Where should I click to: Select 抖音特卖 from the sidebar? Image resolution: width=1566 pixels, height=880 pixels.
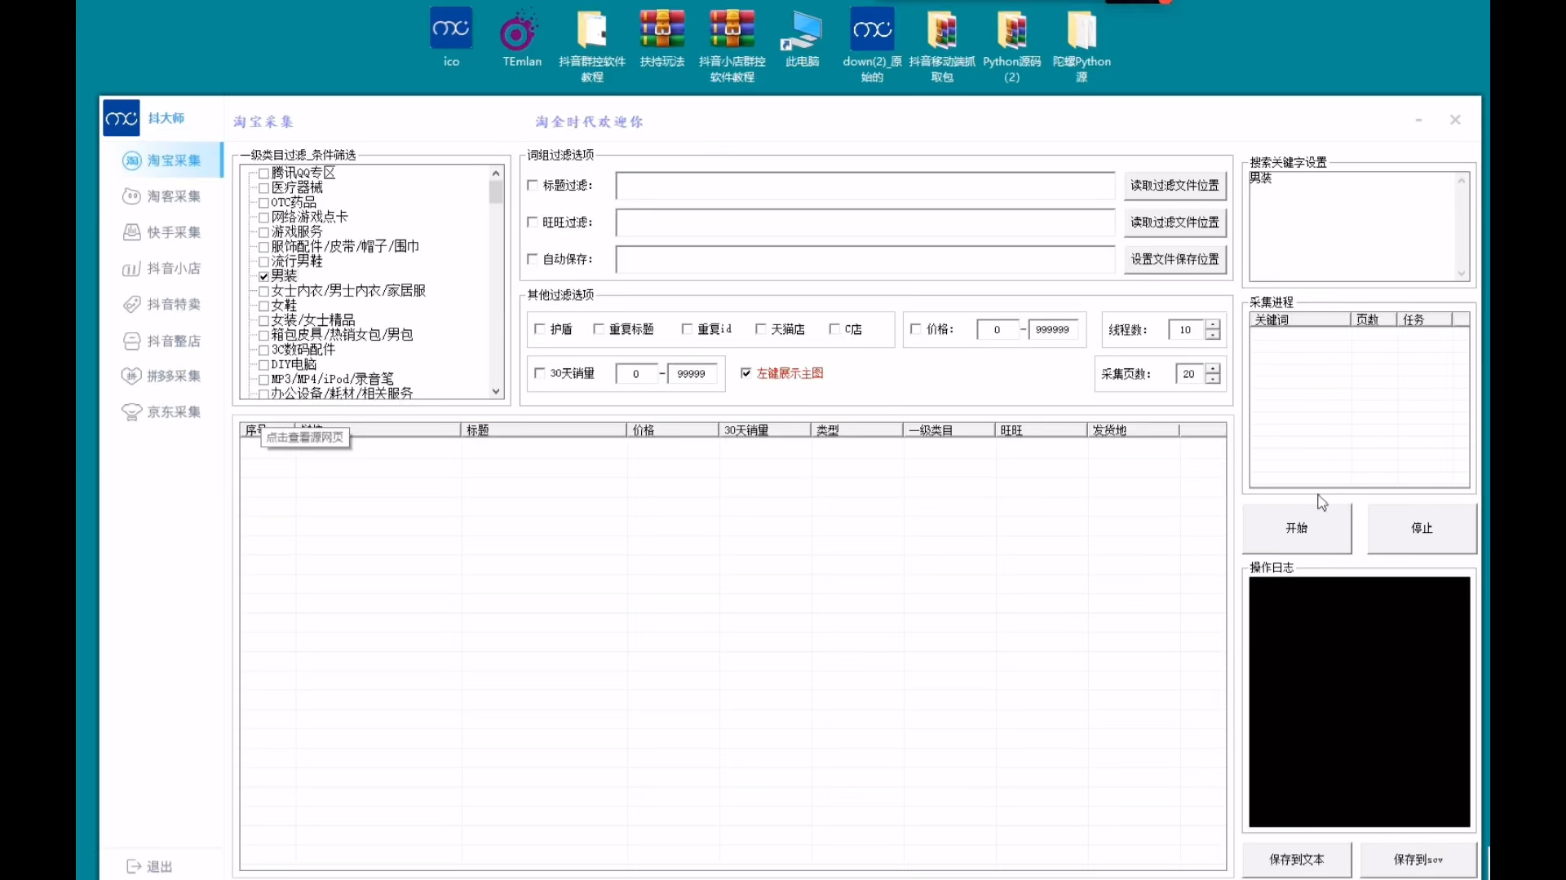pyautogui.click(x=162, y=304)
